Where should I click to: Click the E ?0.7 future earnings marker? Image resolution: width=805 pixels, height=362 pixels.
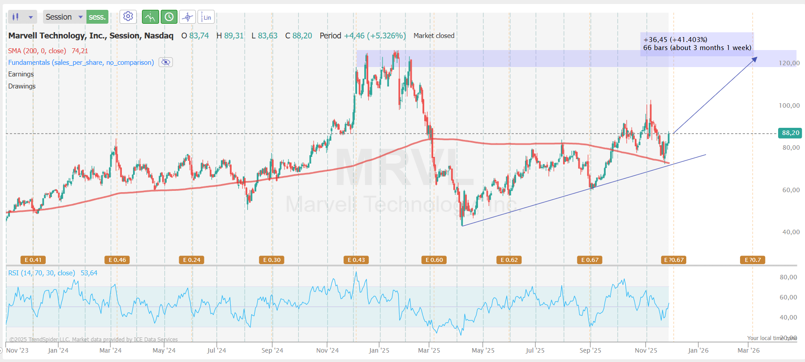[x=753, y=260]
